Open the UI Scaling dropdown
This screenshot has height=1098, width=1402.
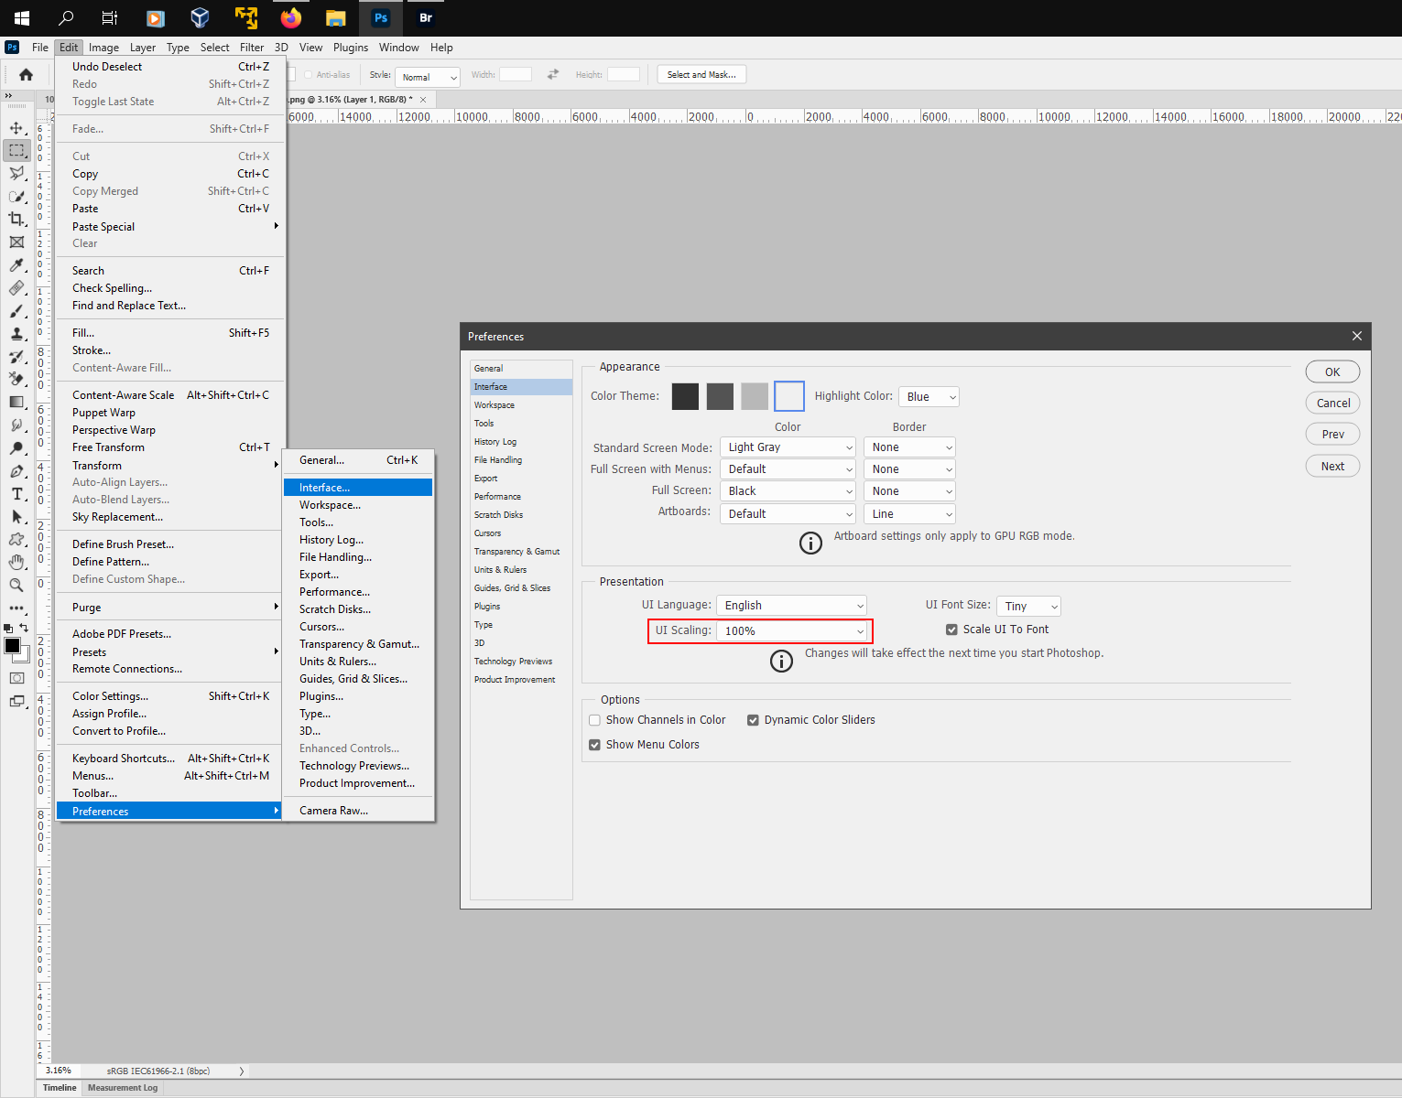tap(793, 631)
